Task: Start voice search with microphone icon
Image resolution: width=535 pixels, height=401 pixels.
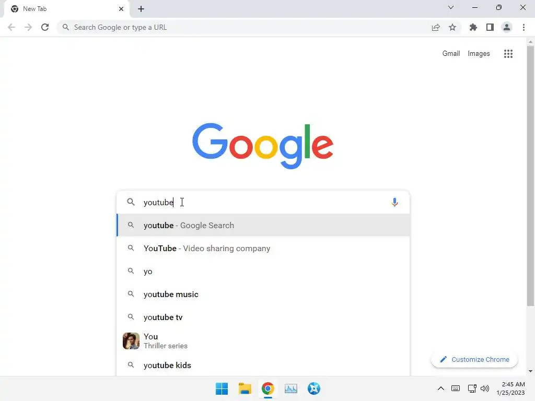Action: 395,202
